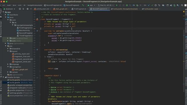The image size is (187, 105).
Task: Expand the values folder
Action: click(8, 72)
